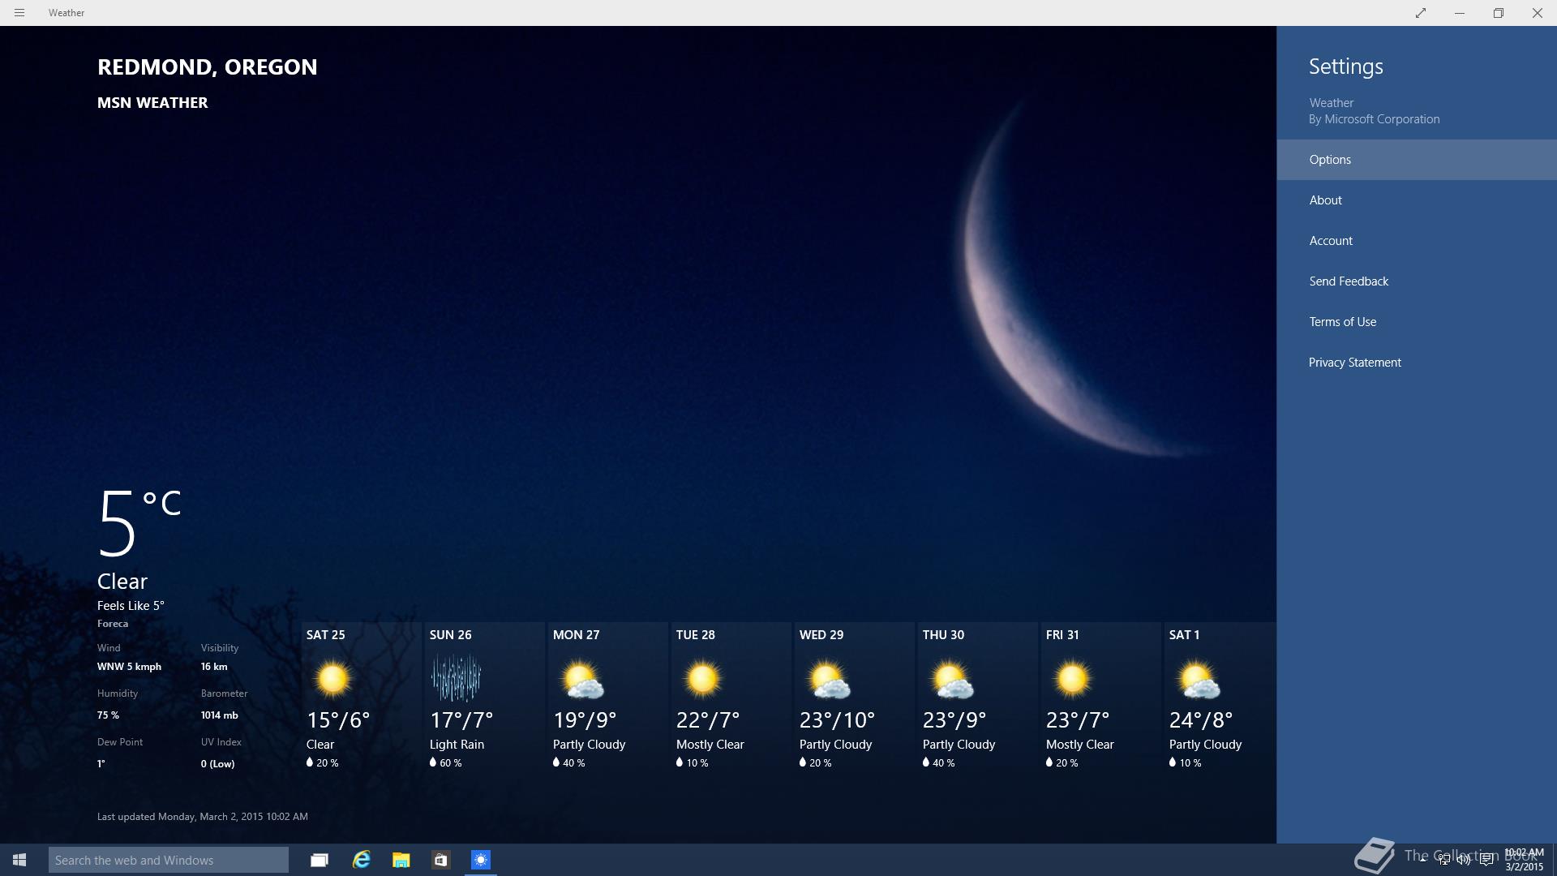
Task: Click the Last updated timestamp text
Action: pos(203,817)
